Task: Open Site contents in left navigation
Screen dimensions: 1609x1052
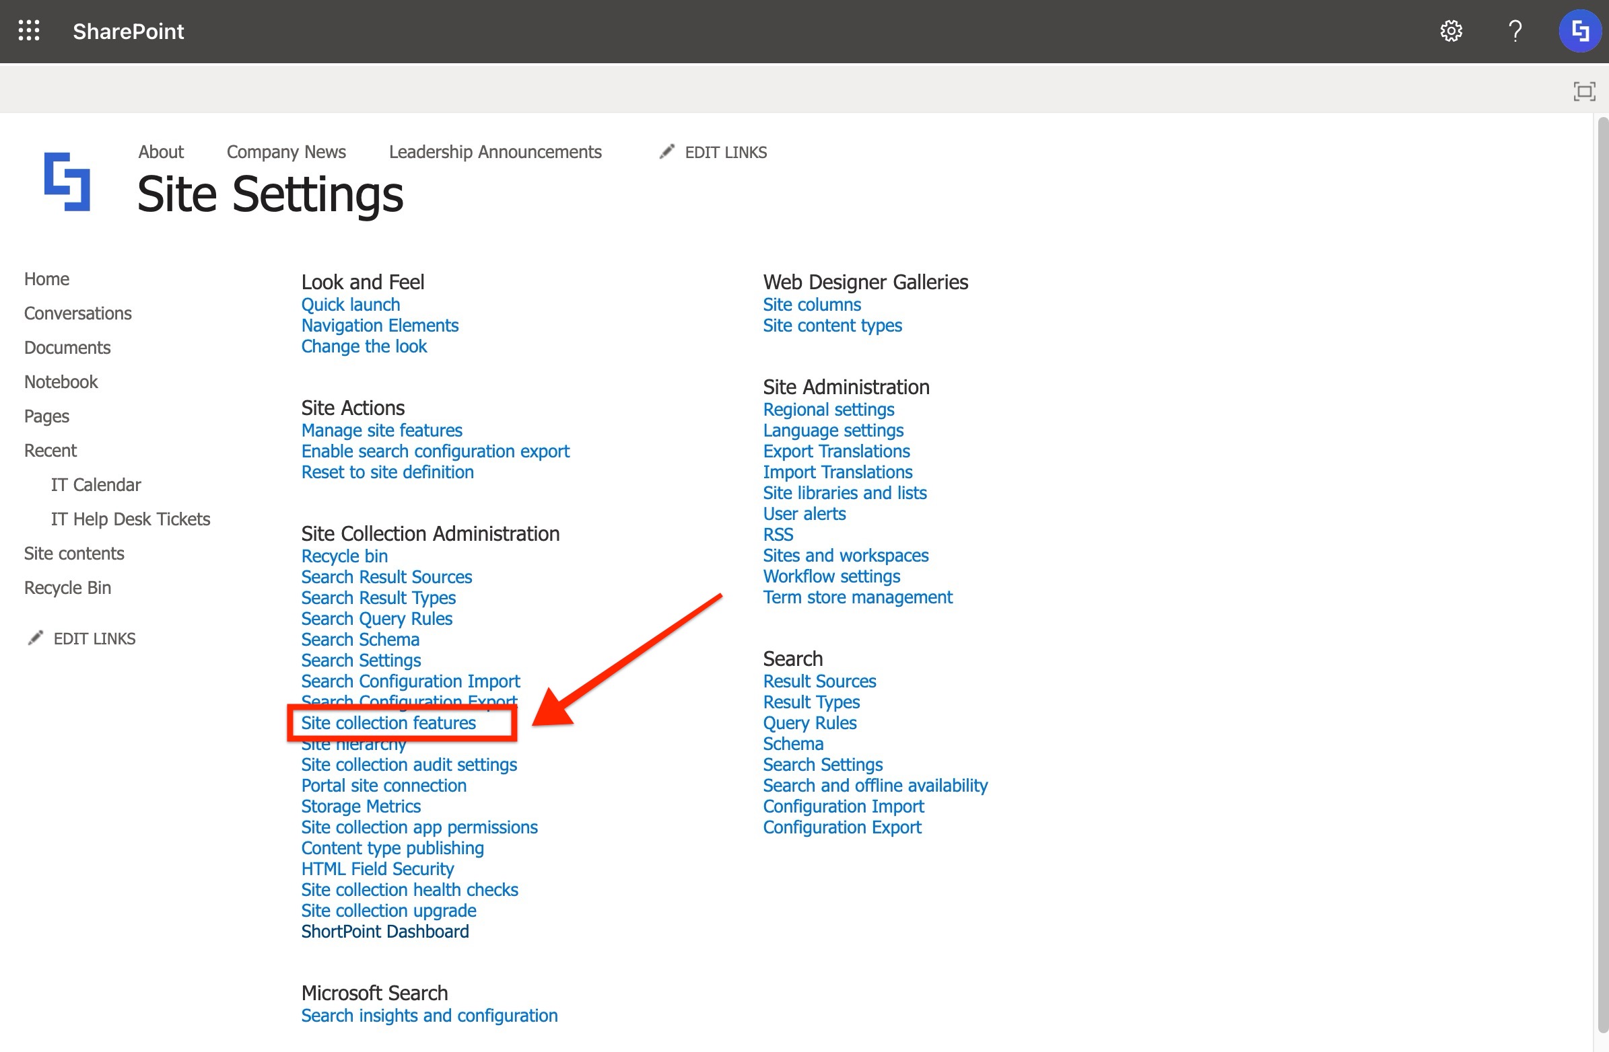Action: pos(74,554)
